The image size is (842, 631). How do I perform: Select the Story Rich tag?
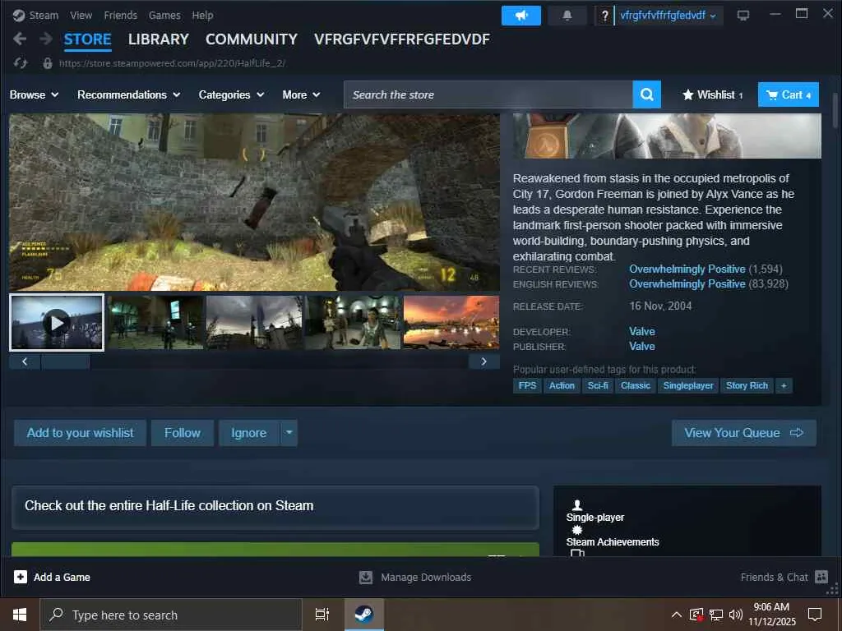[x=747, y=386]
